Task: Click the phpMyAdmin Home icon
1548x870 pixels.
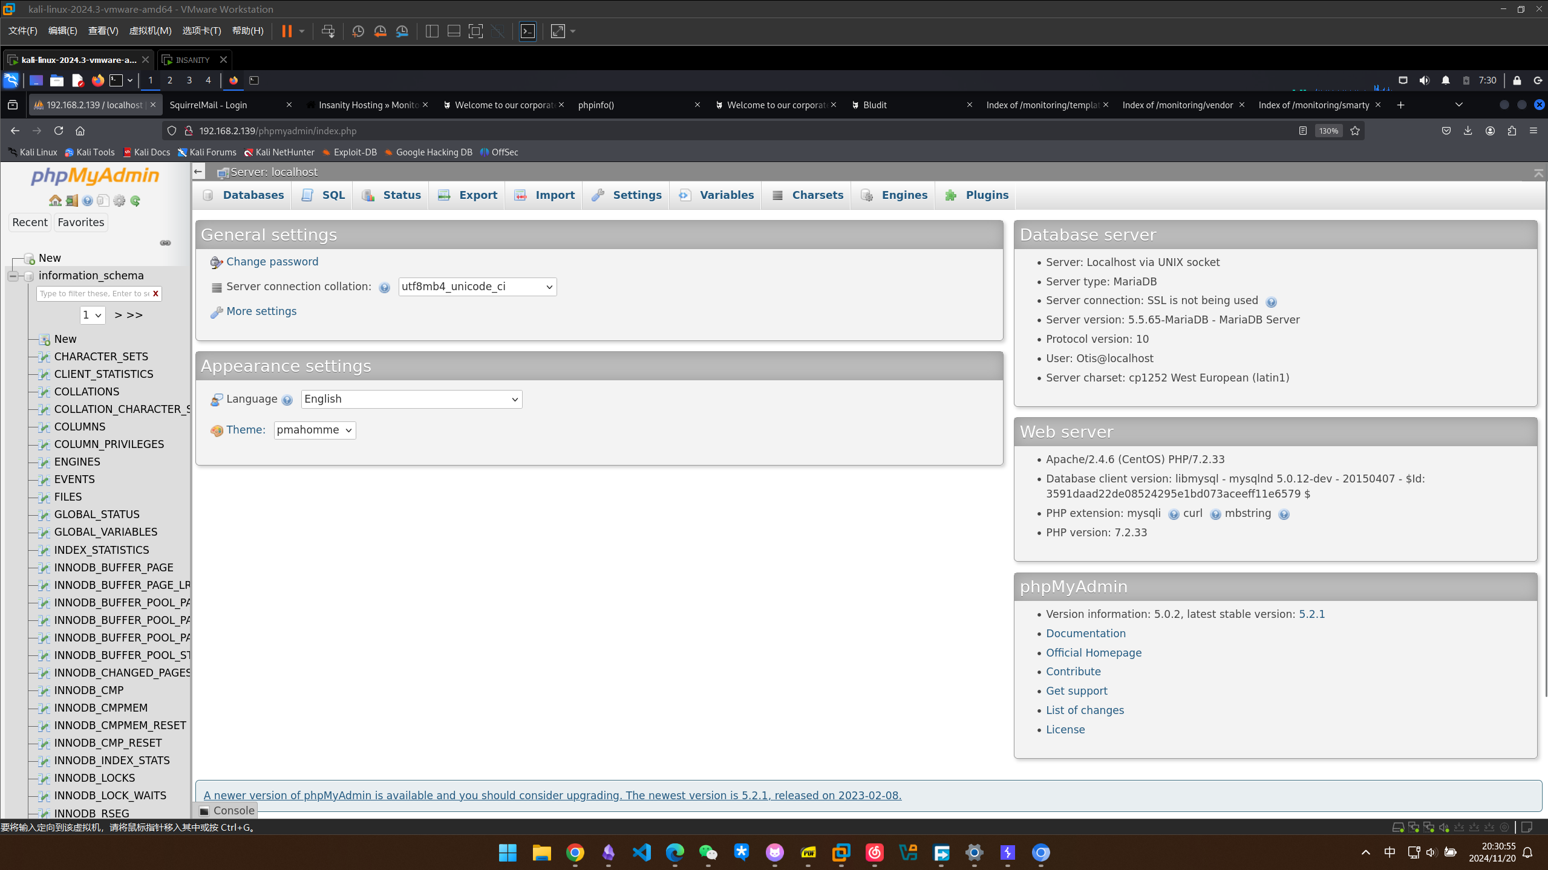Action: pyautogui.click(x=55, y=201)
